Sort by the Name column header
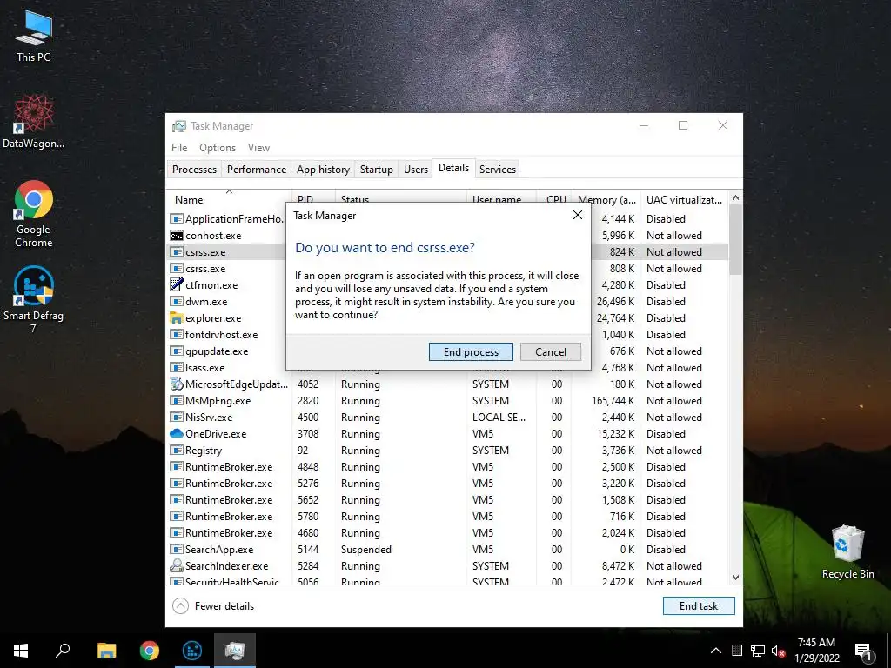This screenshot has height=668, width=891. (230, 199)
